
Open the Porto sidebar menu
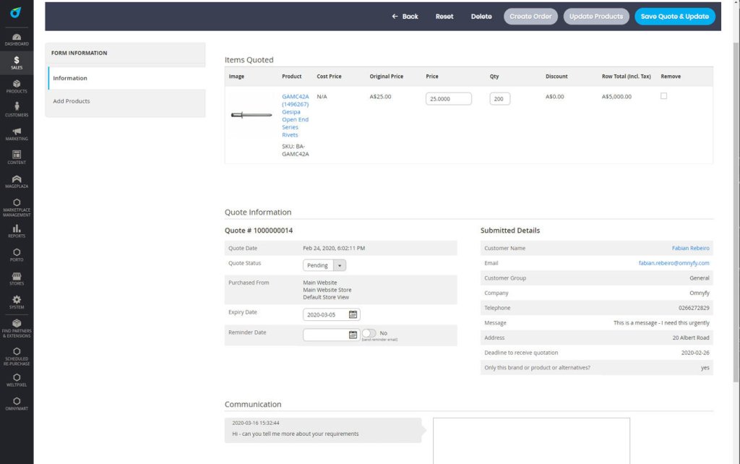click(17, 255)
